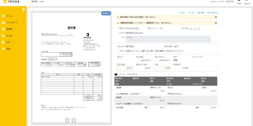This screenshot has height=126, width=253.
Task: Click the leftmost 出力状況 download icon
Action: coord(191,28)
